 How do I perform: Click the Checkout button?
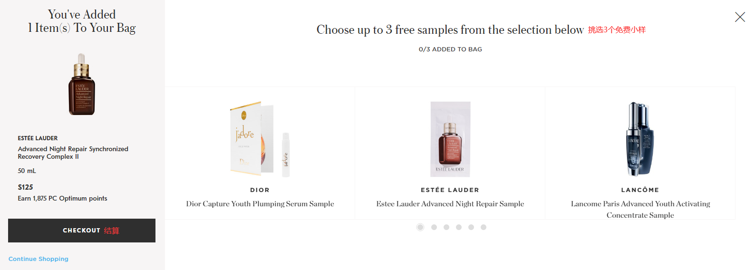tap(82, 231)
